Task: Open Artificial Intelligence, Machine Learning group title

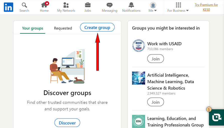Action: [x=171, y=82]
